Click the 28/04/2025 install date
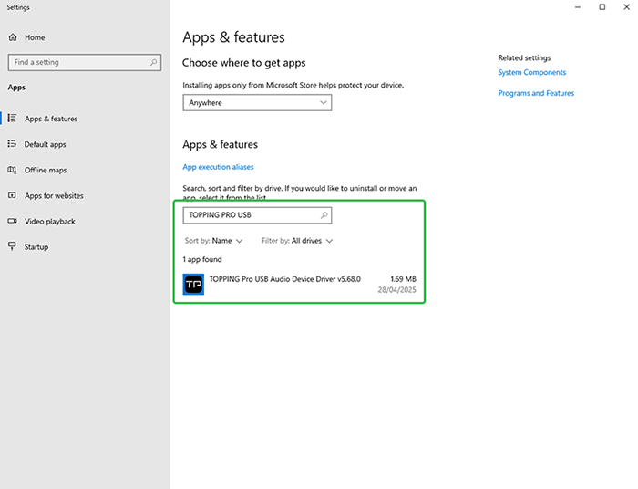The image size is (638, 489). click(396, 290)
